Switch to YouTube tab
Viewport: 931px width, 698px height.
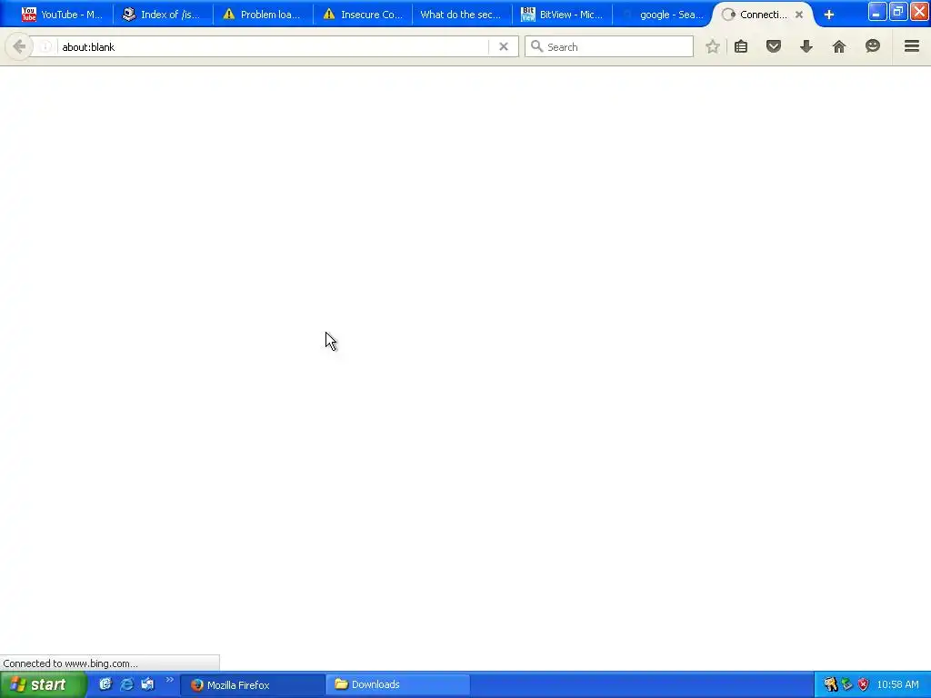[x=62, y=15]
